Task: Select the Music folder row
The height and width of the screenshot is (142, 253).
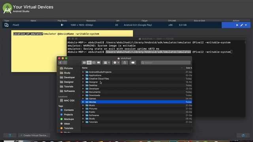Action: click(x=136, y=105)
